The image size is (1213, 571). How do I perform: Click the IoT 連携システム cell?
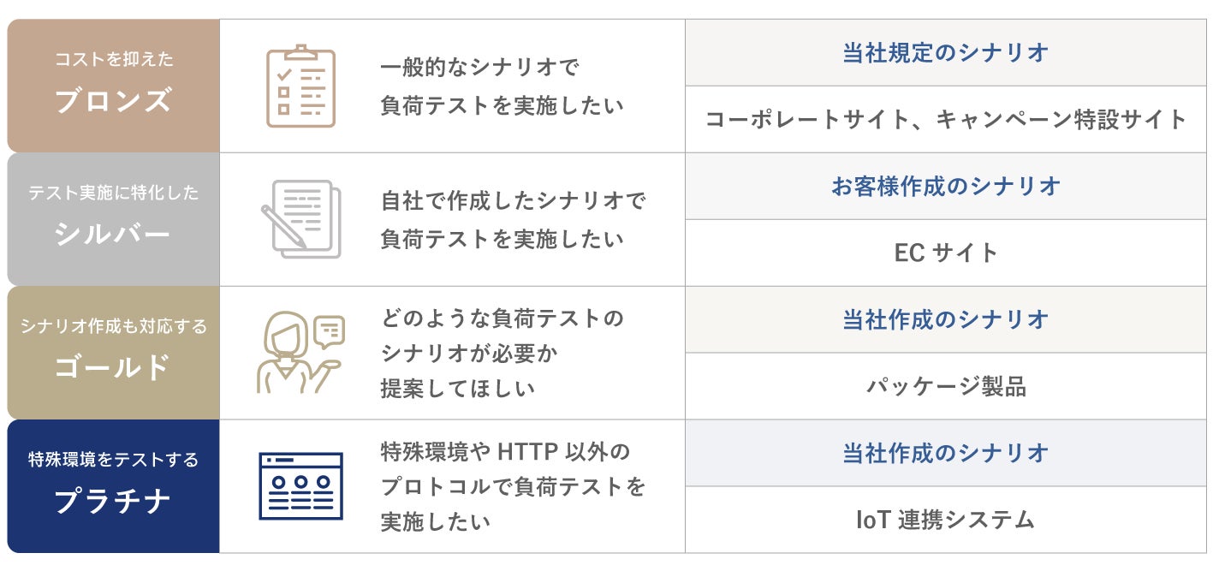point(946,520)
